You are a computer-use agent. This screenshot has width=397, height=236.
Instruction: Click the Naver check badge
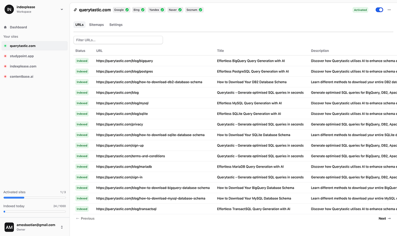coord(175,10)
